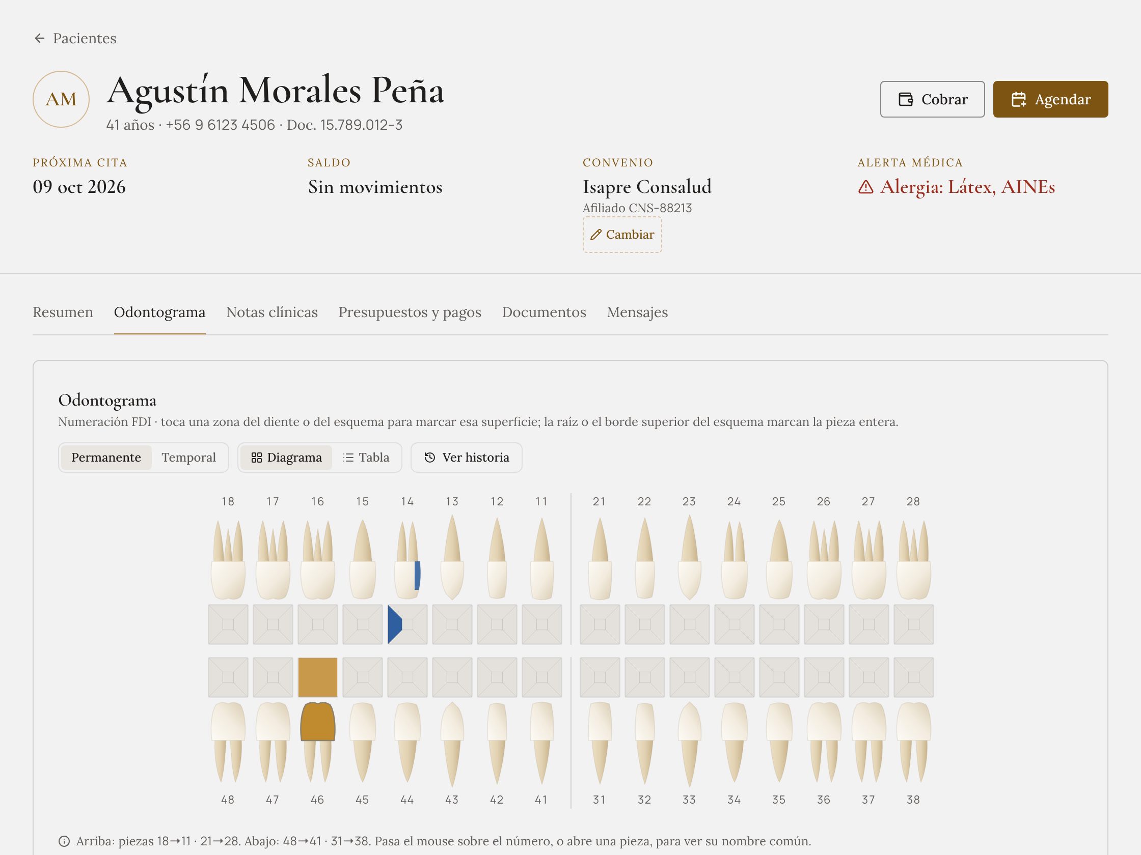Select upper canine tooth 23

click(690, 557)
